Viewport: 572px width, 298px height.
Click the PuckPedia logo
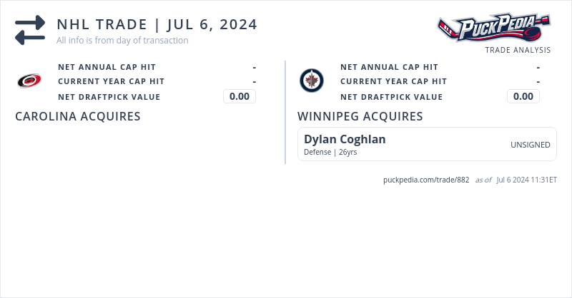493,29
